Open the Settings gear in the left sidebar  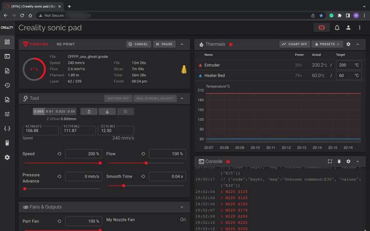[7, 157]
